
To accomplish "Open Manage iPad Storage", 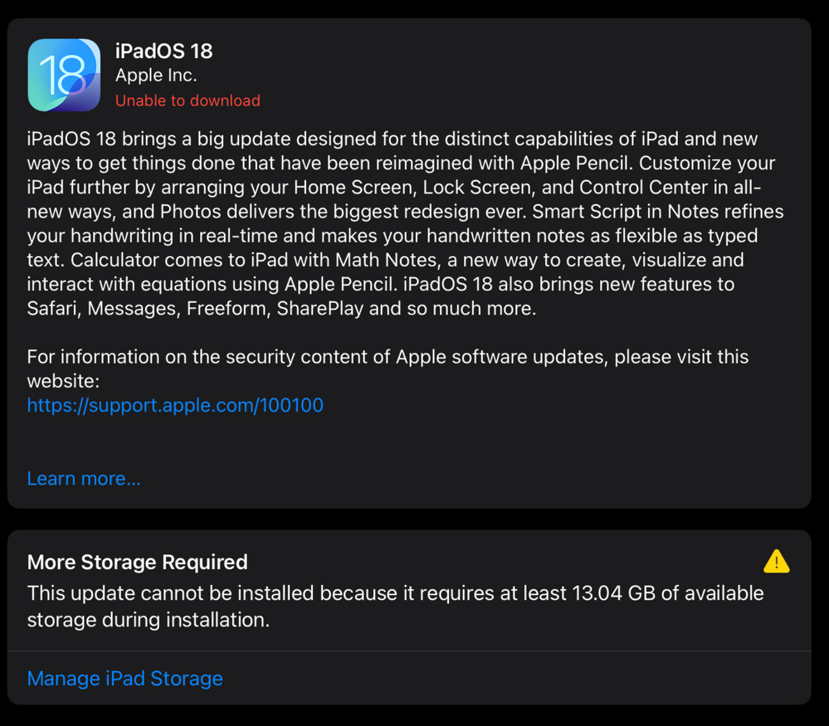I will point(125,678).
